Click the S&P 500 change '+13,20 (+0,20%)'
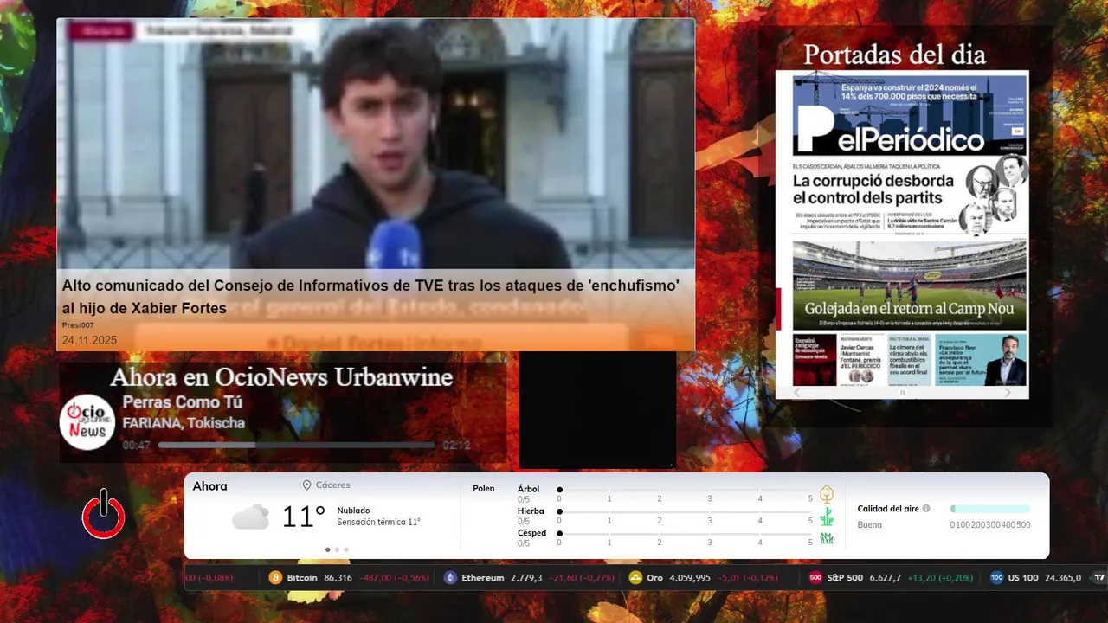 click(940, 578)
